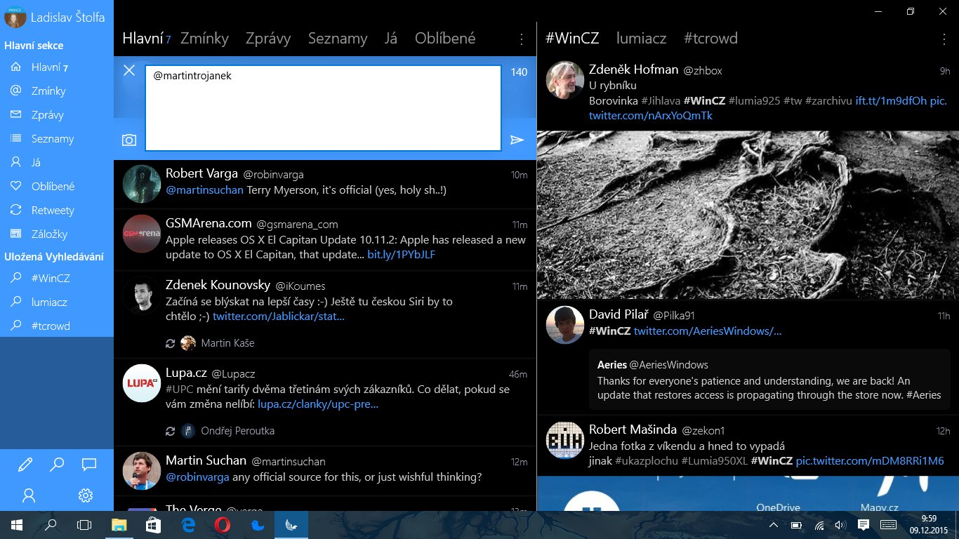Click the retweet icon beside Martin Kaše
This screenshot has width=959, height=539.
(x=170, y=343)
